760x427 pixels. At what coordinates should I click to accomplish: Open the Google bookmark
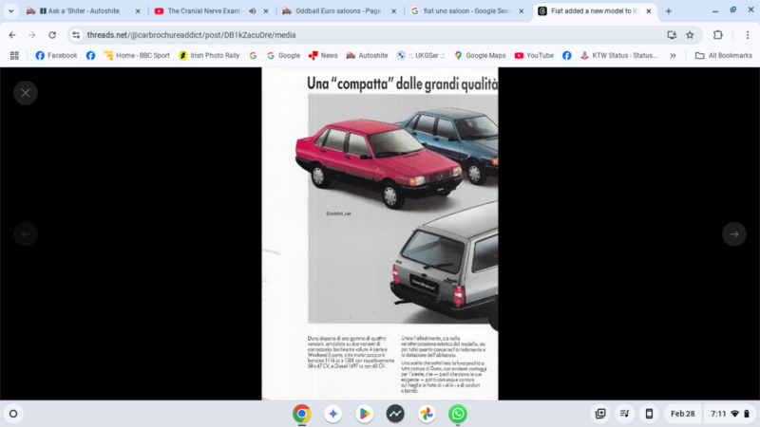coord(283,56)
